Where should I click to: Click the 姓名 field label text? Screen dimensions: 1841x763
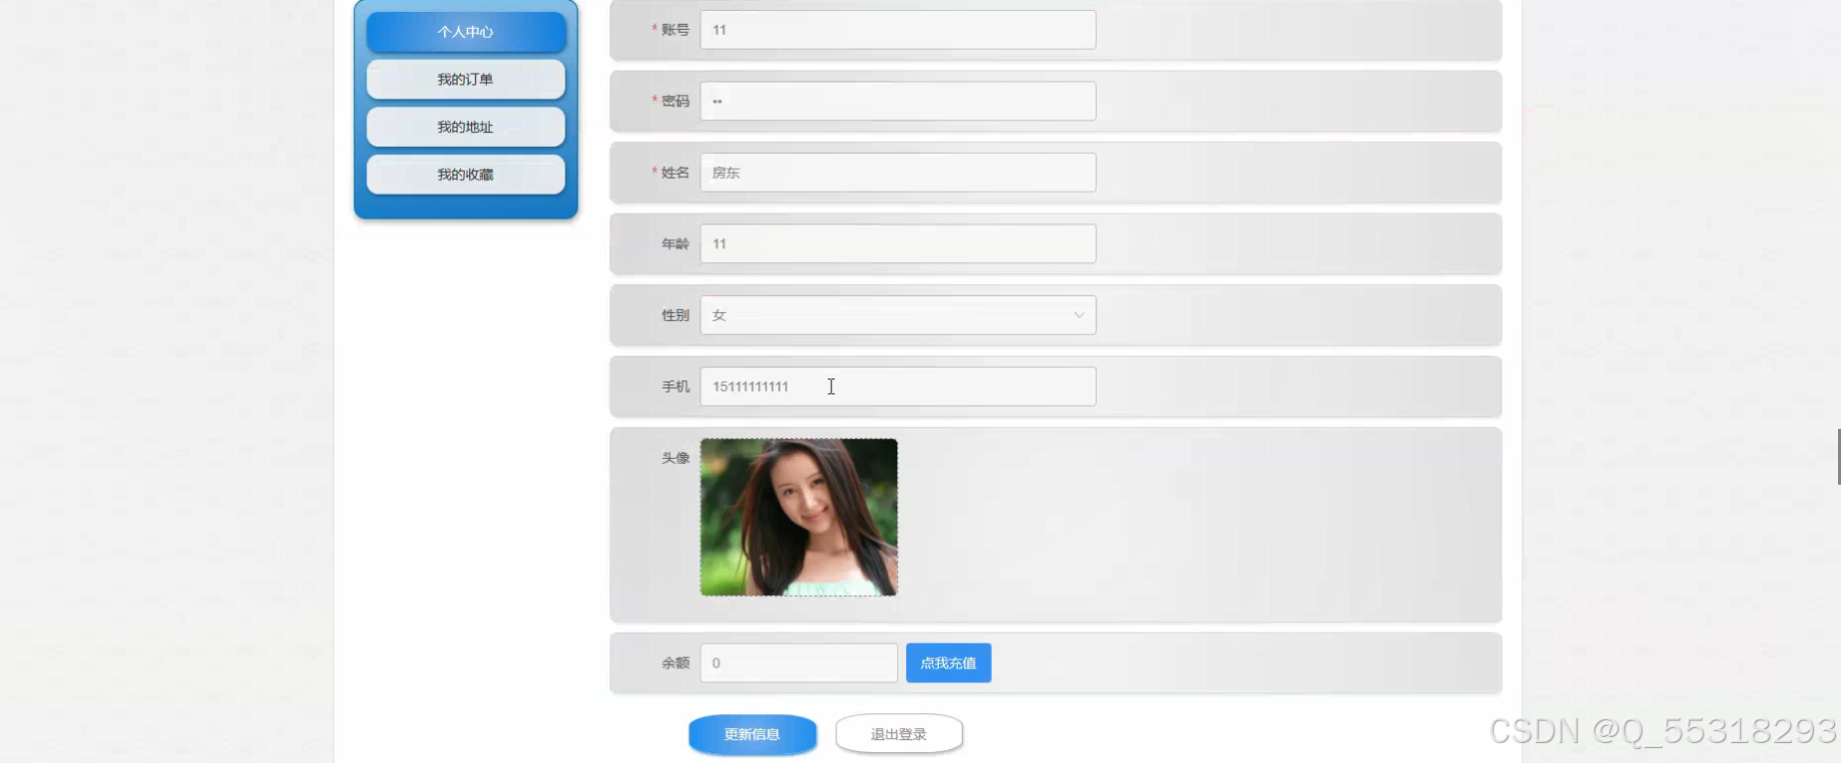click(x=676, y=173)
